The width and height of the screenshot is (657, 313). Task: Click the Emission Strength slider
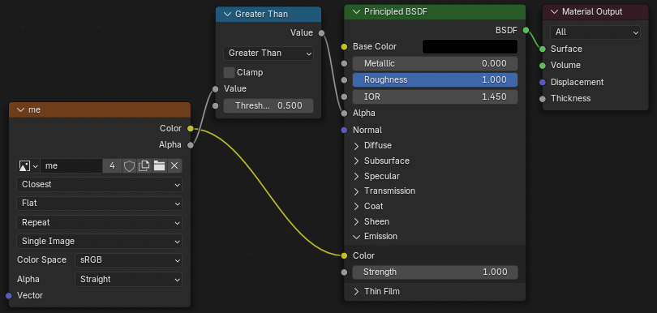(435, 272)
